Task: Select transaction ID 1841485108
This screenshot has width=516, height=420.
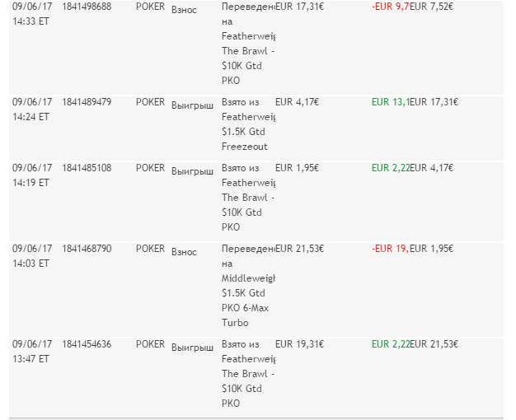Action: pos(87,168)
